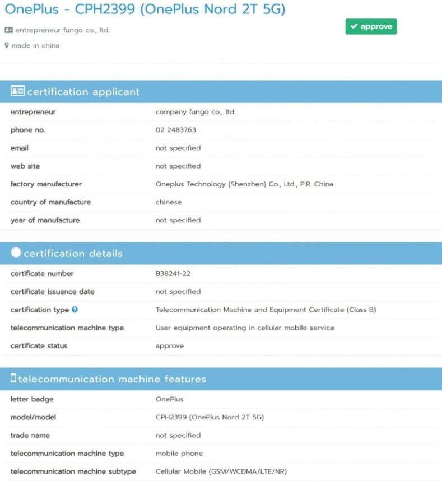442x481 pixels.
Task: Click the ID card icon in certification applicant header
Action: point(18,91)
